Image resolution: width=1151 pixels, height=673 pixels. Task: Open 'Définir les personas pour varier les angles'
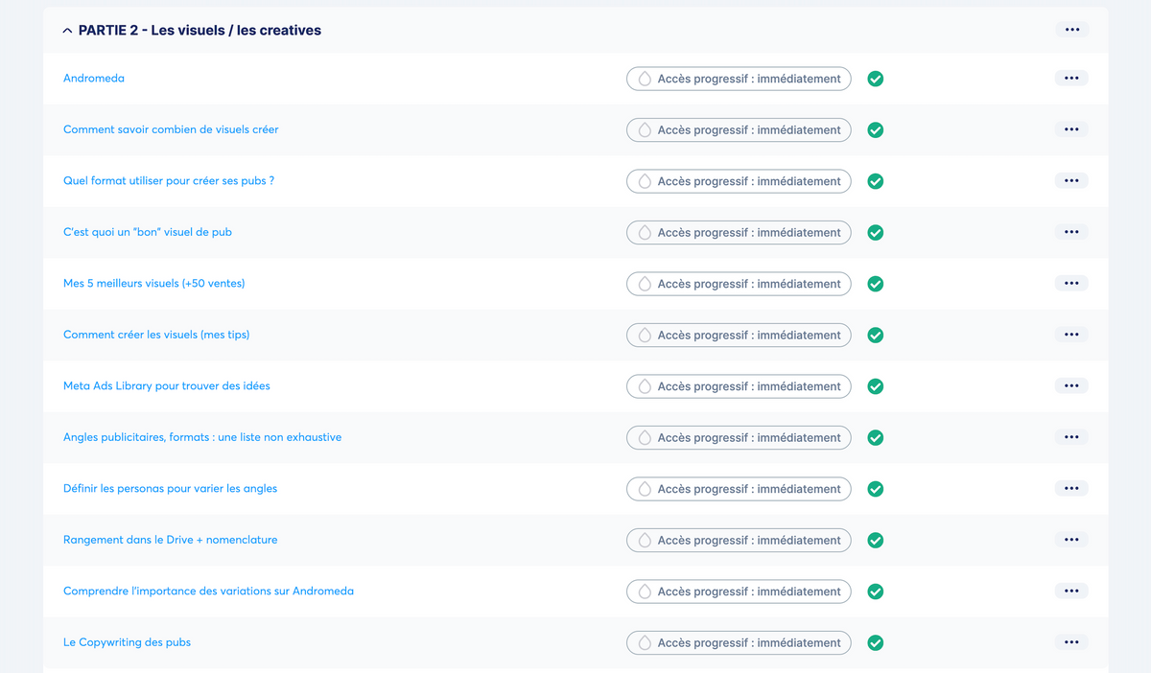point(171,489)
